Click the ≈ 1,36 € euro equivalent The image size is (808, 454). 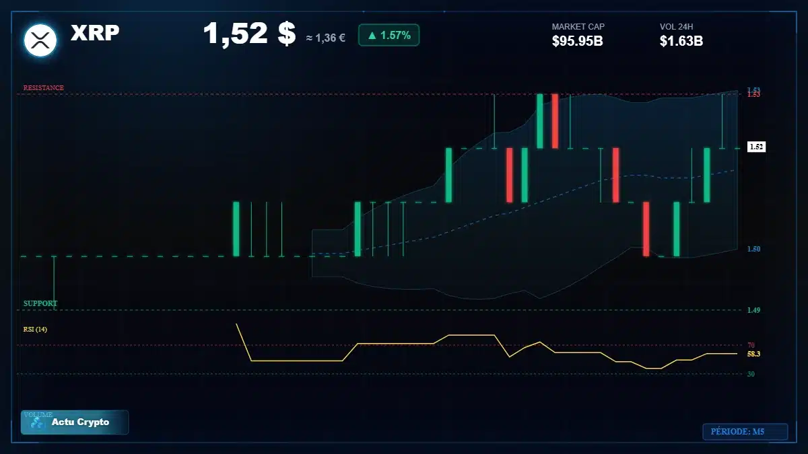point(325,38)
